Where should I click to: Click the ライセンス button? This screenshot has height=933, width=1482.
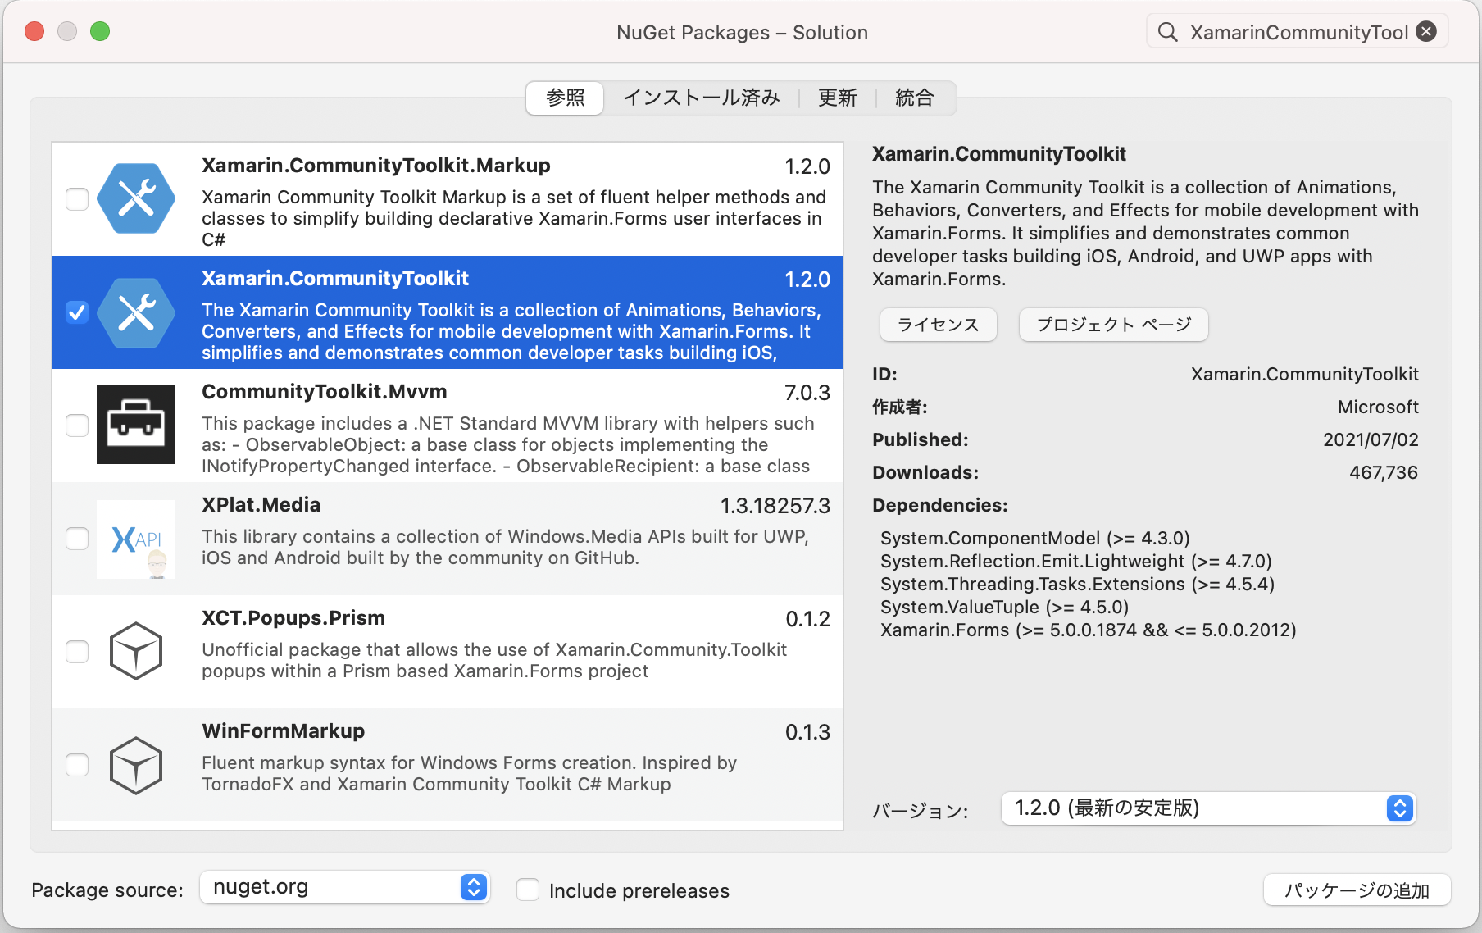tap(939, 325)
